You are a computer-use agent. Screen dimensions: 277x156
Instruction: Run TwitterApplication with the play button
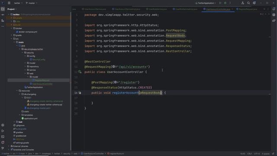[220, 3]
